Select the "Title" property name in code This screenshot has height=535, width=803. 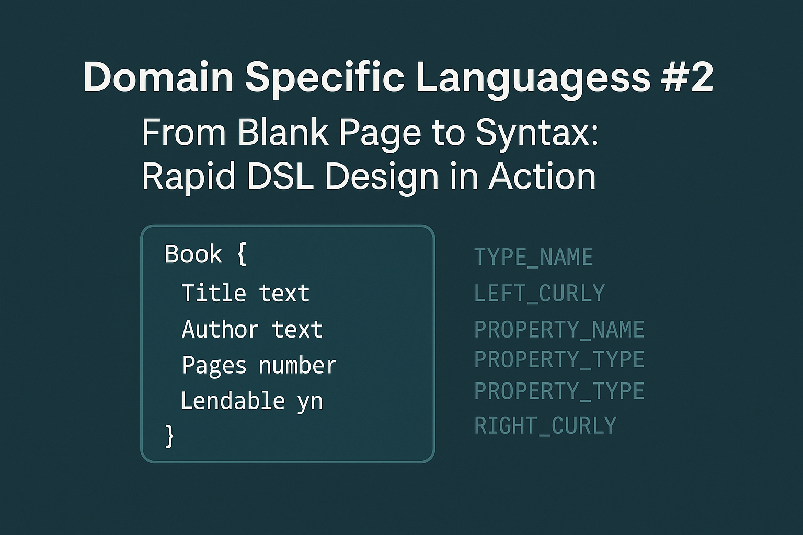coord(213,293)
